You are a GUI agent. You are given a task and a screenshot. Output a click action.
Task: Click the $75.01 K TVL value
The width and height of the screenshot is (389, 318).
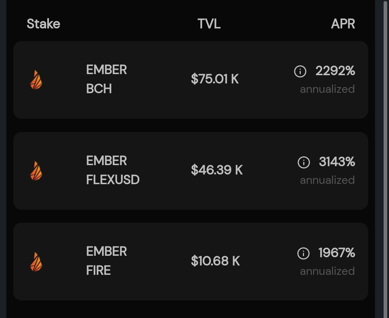(x=215, y=79)
